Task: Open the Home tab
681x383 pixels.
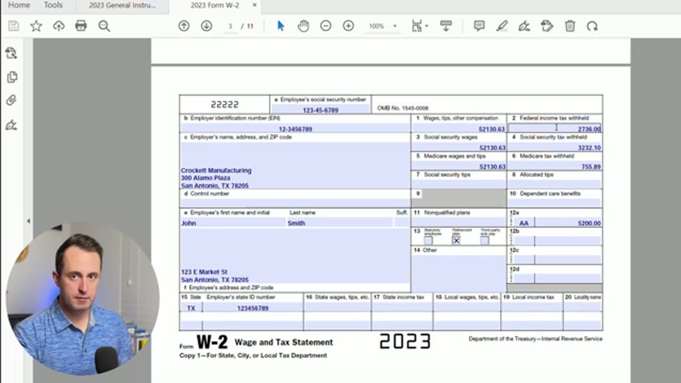Action: 19,5
